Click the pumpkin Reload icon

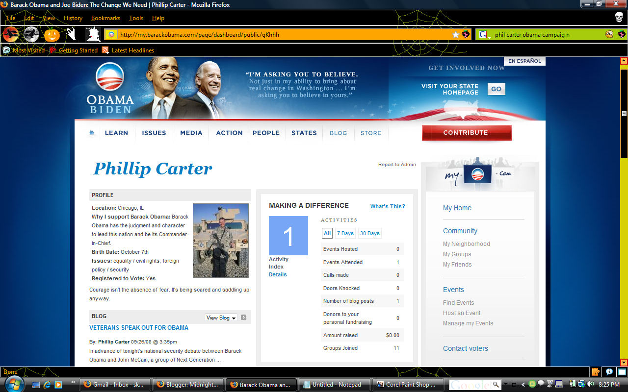(x=52, y=35)
